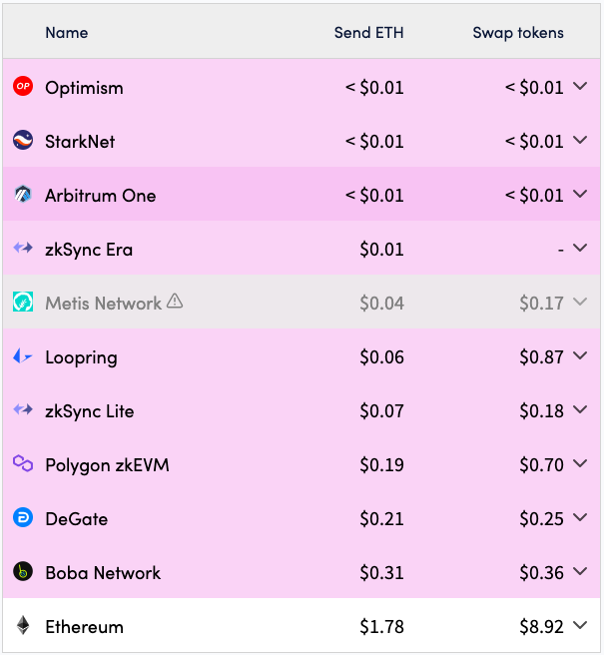Click the Ethereum diamond logo icon
The height and width of the screenshot is (655, 604).
tap(23, 626)
